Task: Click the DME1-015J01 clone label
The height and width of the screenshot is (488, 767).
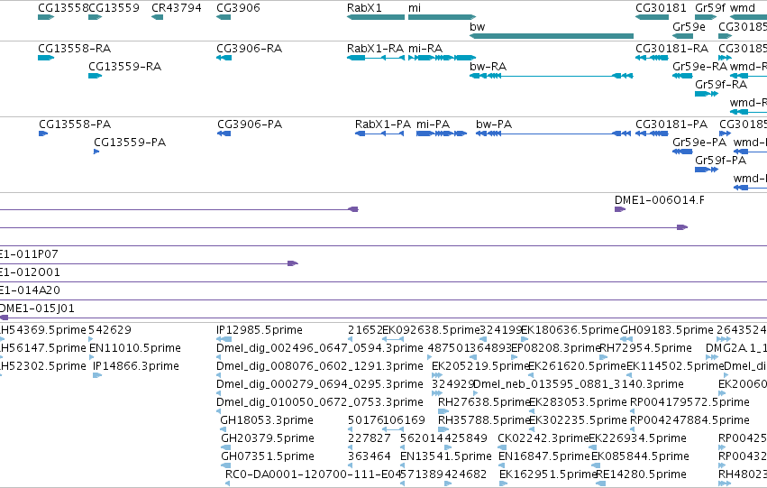Action: 37,308
